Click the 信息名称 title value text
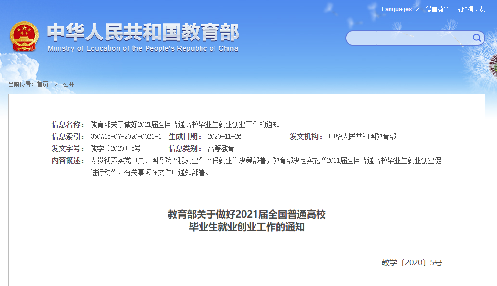 point(185,125)
